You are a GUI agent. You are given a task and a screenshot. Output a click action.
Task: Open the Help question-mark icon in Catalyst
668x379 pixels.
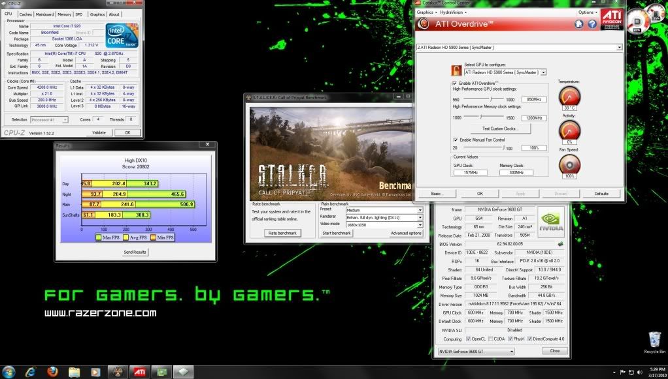click(x=592, y=24)
